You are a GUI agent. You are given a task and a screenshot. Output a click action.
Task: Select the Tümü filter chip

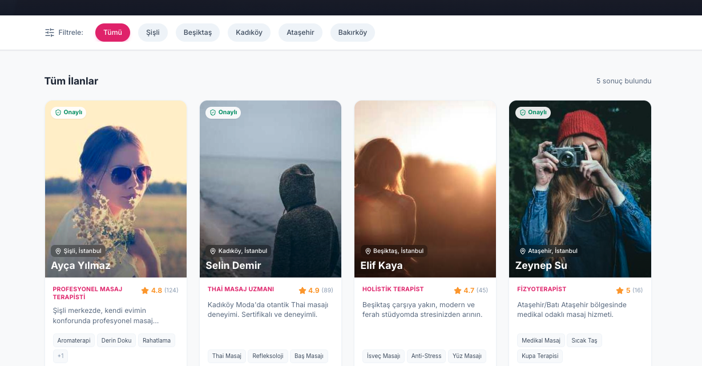[112, 33]
